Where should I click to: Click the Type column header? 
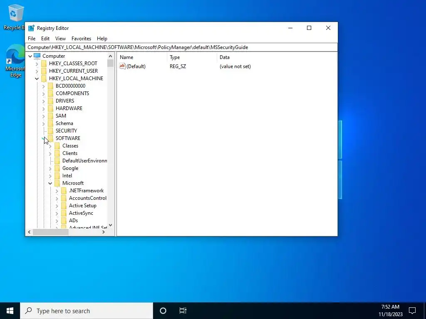[x=192, y=57]
